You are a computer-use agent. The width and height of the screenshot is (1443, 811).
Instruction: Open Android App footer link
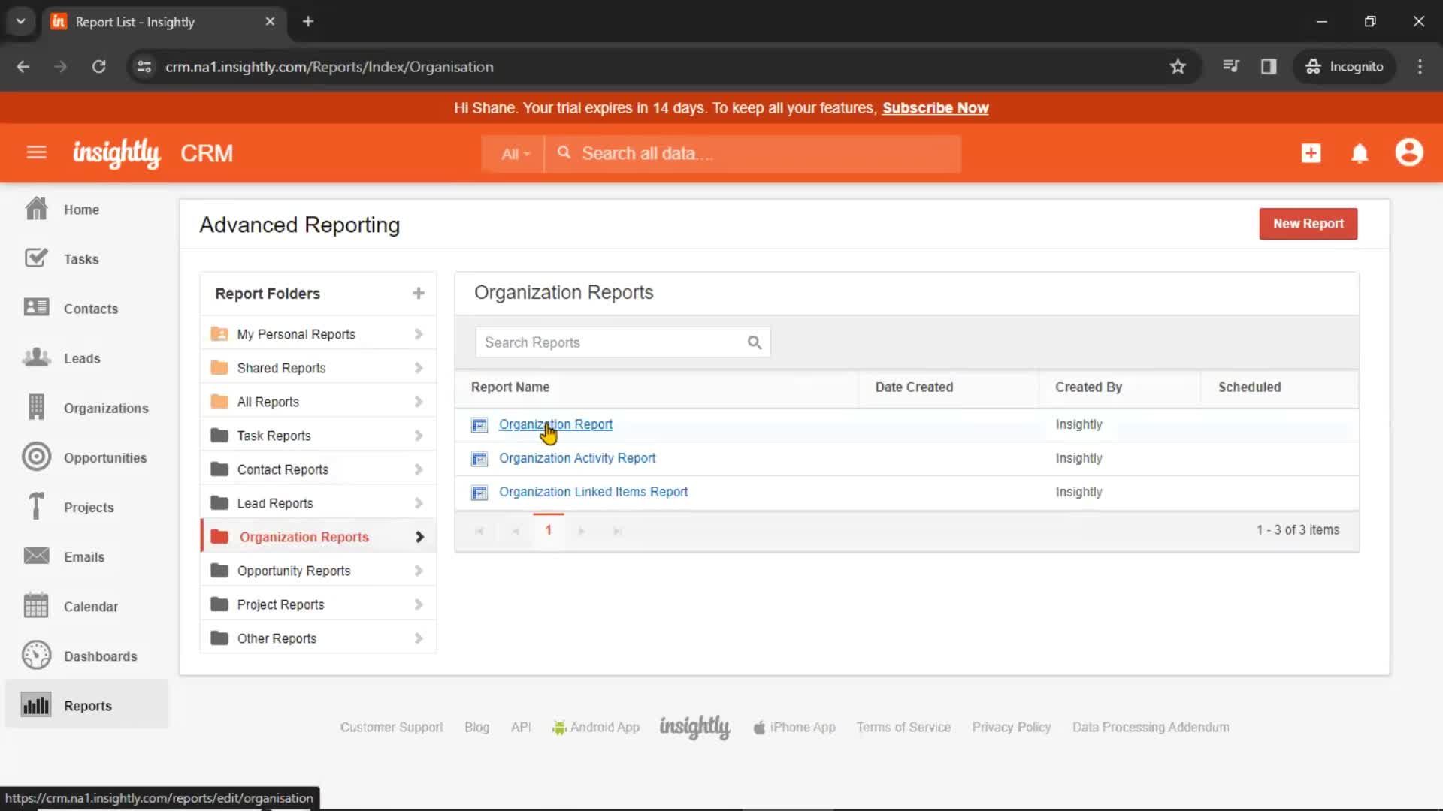click(596, 727)
